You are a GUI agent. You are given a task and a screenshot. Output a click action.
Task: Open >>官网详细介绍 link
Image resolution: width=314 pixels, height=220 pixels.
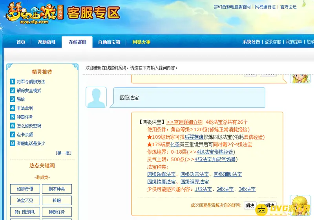click(x=184, y=122)
